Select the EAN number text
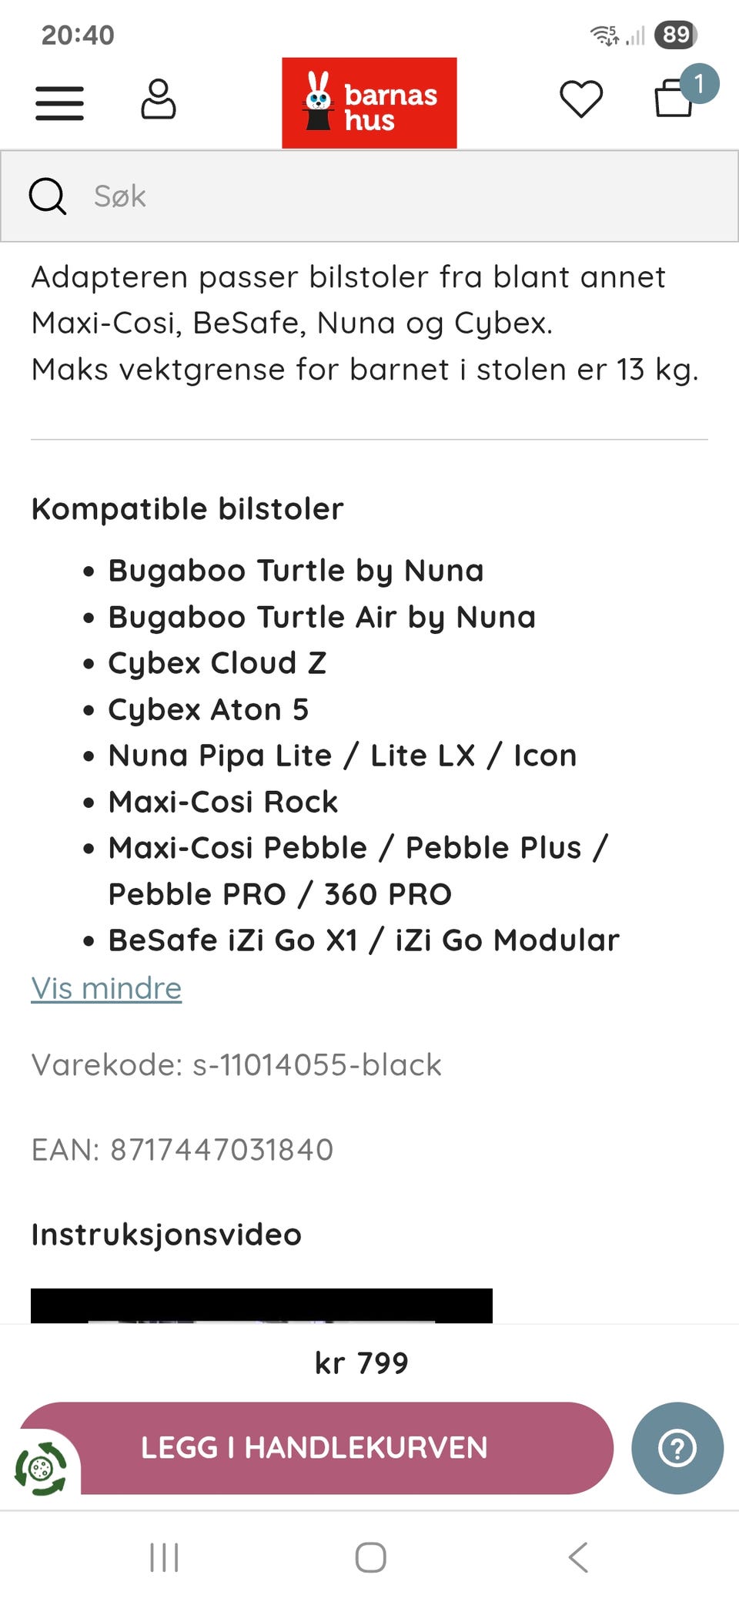The width and height of the screenshot is (739, 1602). 182,1150
